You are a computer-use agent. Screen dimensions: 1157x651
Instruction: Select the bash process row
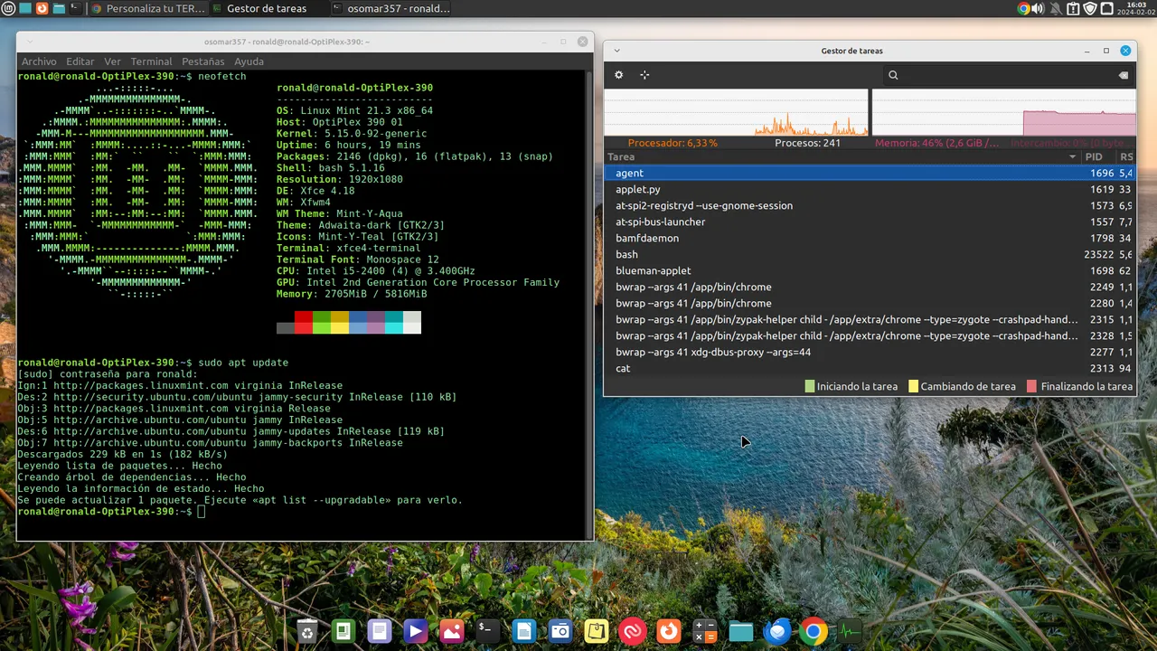(870, 254)
